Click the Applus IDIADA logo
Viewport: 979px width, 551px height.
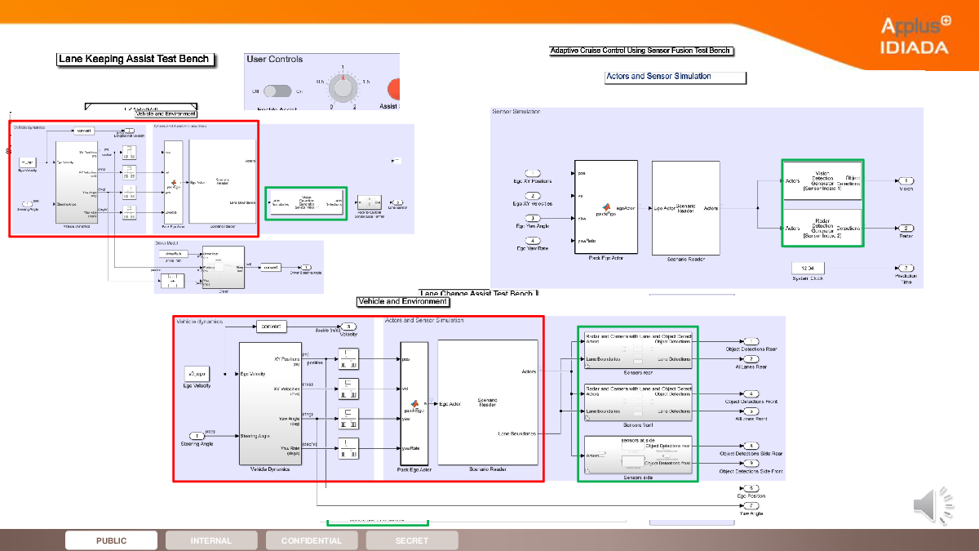pos(915,35)
